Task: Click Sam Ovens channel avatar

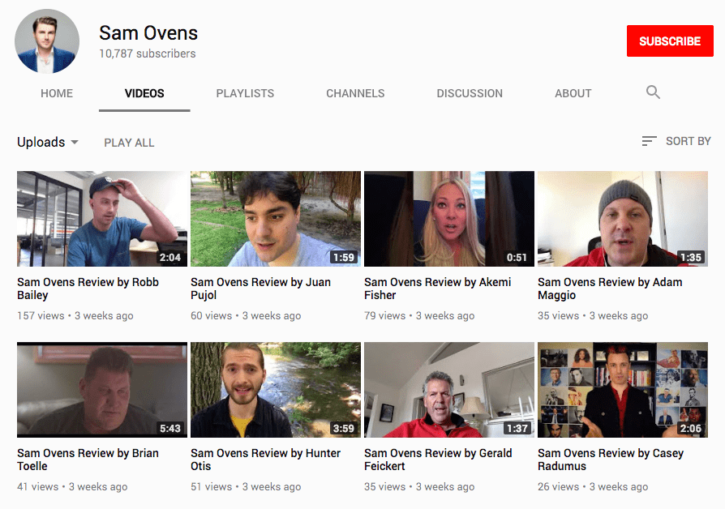Action: pos(47,41)
